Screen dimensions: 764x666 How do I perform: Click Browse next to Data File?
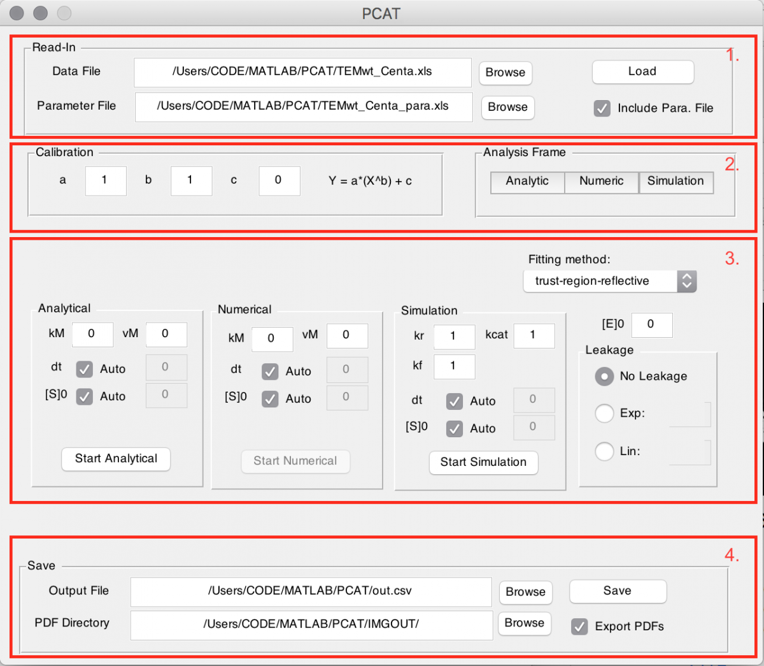(505, 73)
